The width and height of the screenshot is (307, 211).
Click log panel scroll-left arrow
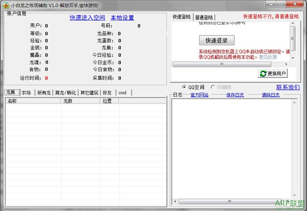[175, 201]
